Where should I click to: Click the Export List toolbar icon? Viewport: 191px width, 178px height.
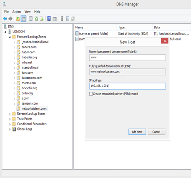pyautogui.click(x=42, y=19)
